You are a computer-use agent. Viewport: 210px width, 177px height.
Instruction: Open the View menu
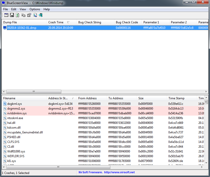(23, 9)
